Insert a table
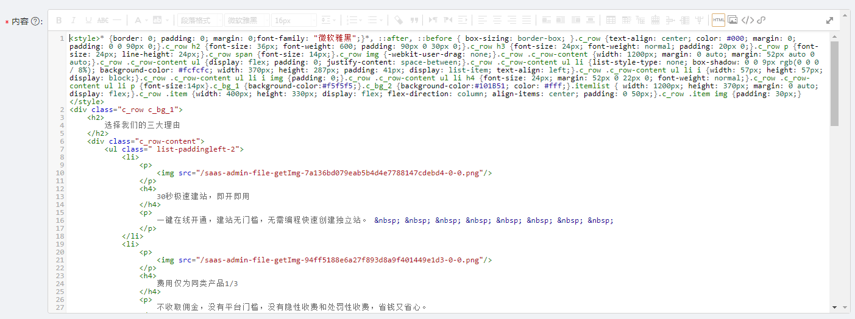Image resolution: width=855 pixels, height=319 pixels. click(x=611, y=20)
